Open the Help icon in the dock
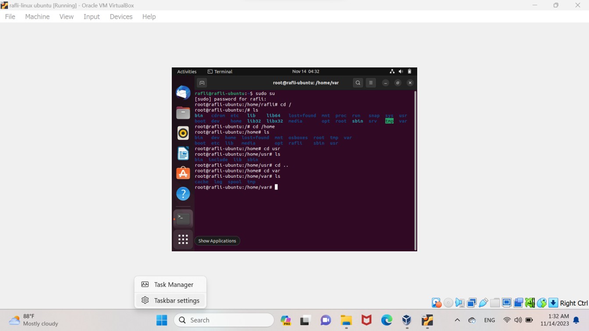The height and width of the screenshot is (331, 589). (x=183, y=194)
